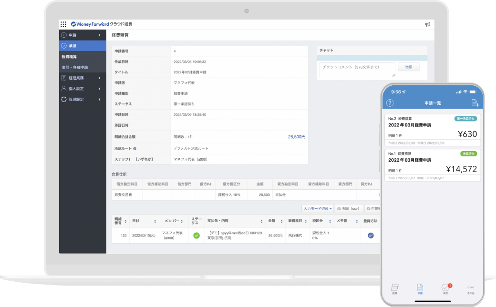Click the 申請一覧 phone header title
496x307 pixels.
point(433,103)
